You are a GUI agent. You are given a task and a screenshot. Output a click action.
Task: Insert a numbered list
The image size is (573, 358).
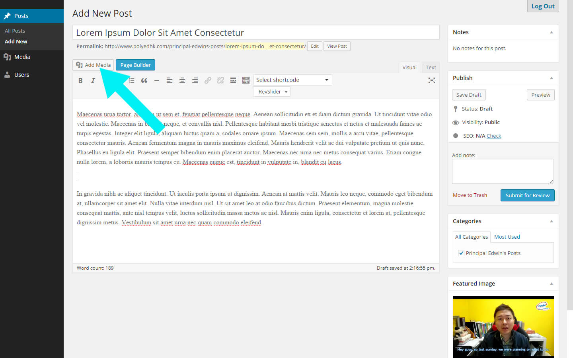coord(131,80)
